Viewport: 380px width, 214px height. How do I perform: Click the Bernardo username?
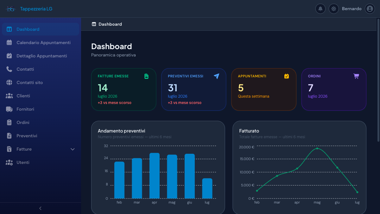351,9
